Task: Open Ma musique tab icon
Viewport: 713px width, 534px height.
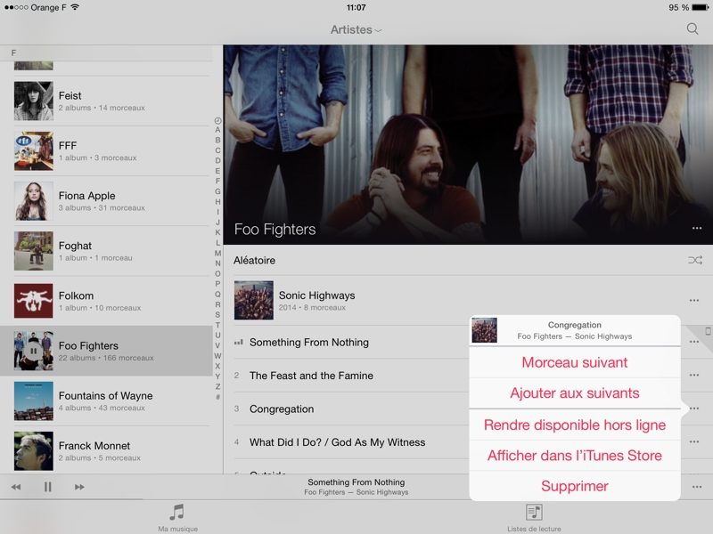Action: pyautogui.click(x=176, y=513)
